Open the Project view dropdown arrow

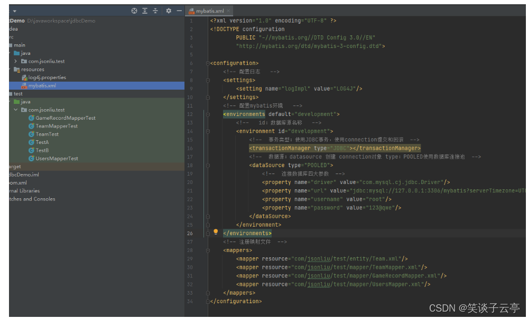14,11
